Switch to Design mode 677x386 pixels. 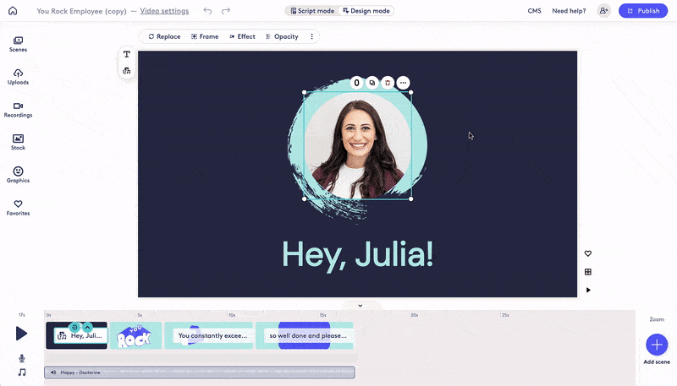pos(367,11)
